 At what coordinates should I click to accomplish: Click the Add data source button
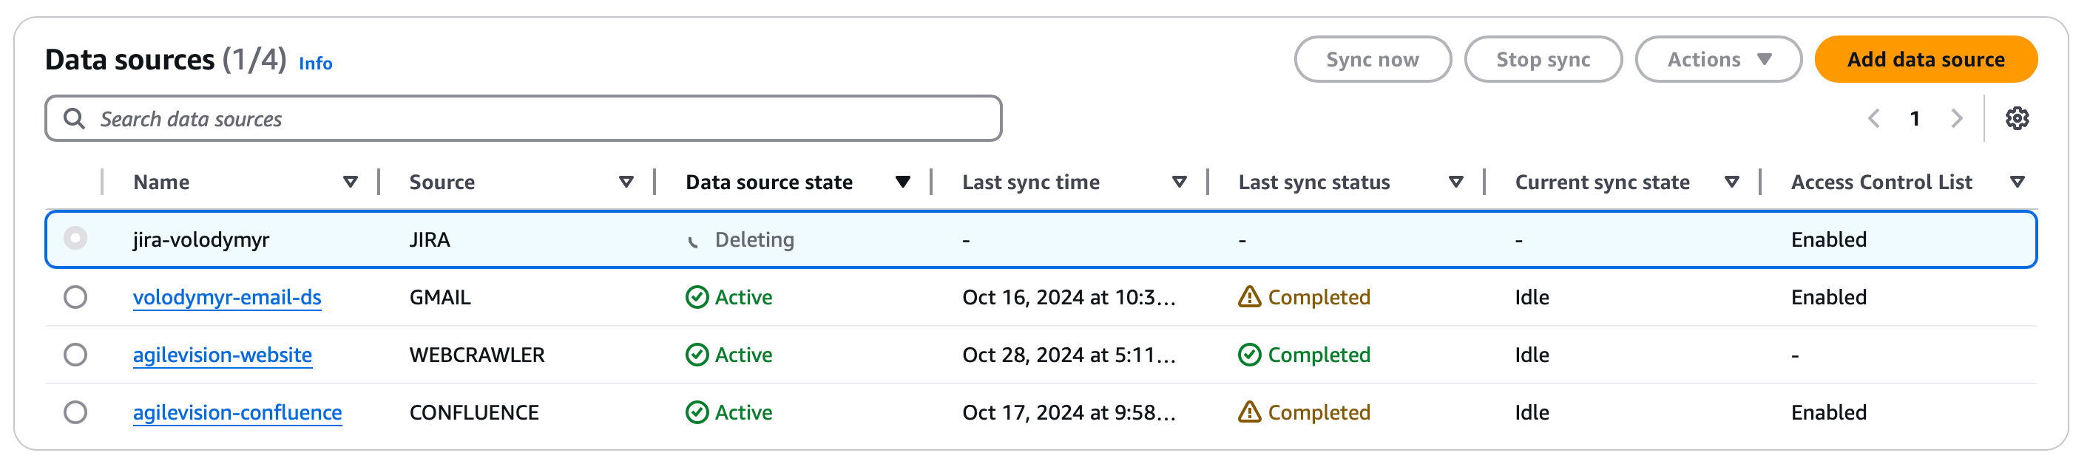[x=1925, y=59]
